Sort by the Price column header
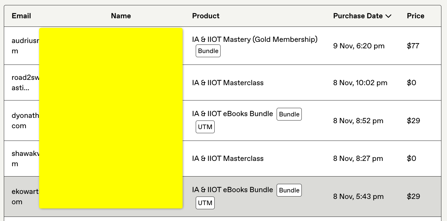The image size is (447, 221). 415,16
